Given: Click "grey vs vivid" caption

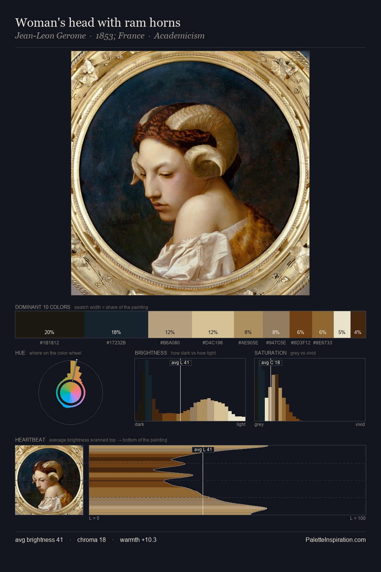Looking at the screenshot, I should click(303, 353).
